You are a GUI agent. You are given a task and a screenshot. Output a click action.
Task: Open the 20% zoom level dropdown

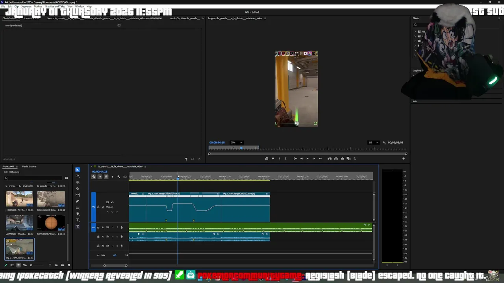pyautogui.click(x=237, y=142)
